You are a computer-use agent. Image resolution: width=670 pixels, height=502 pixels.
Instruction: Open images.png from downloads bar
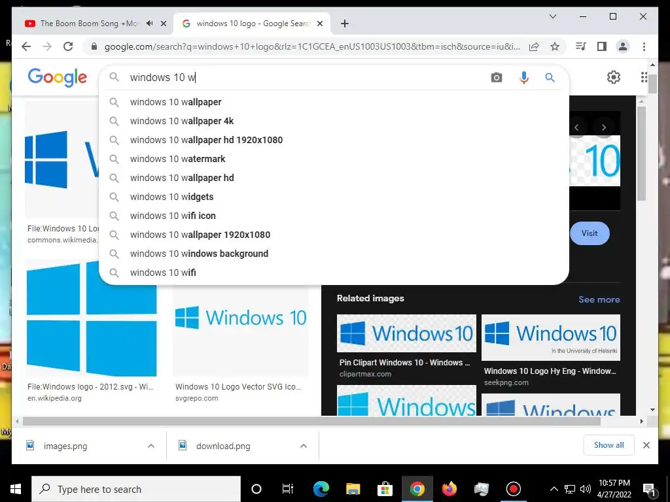tap(65, 446)
